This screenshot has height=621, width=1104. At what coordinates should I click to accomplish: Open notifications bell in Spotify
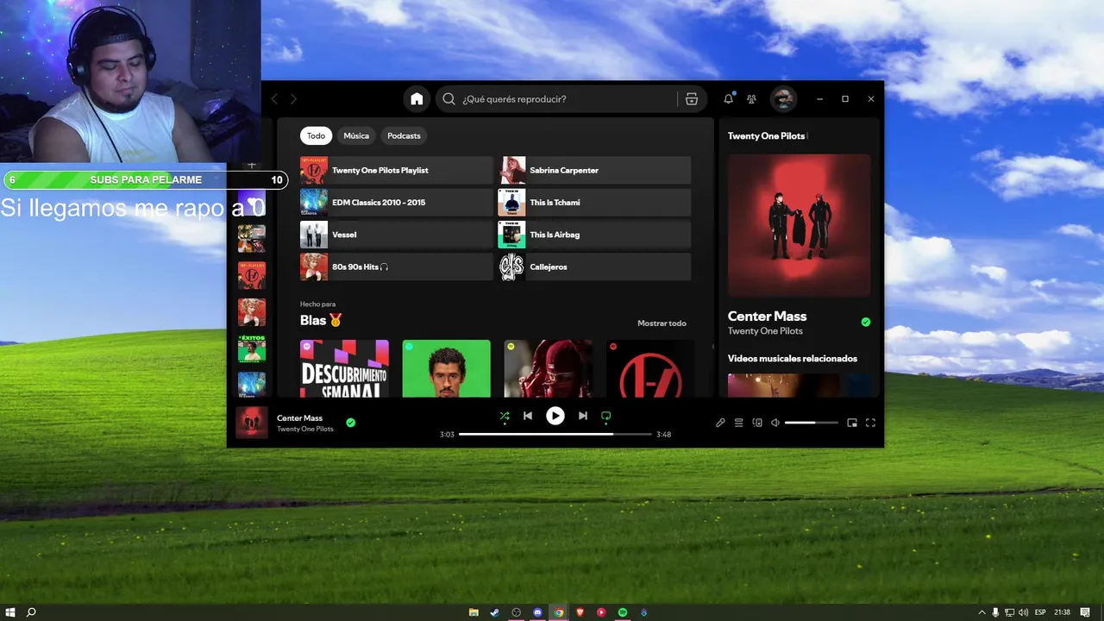tap(728, 99)
